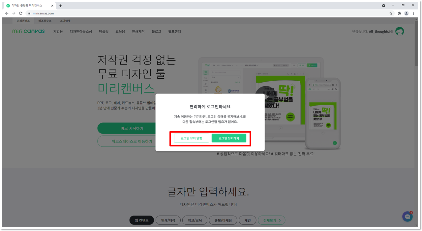Open 헬프센터 menu
The width and height of the screenshot is (422, 231).
[x=174, y=32]
